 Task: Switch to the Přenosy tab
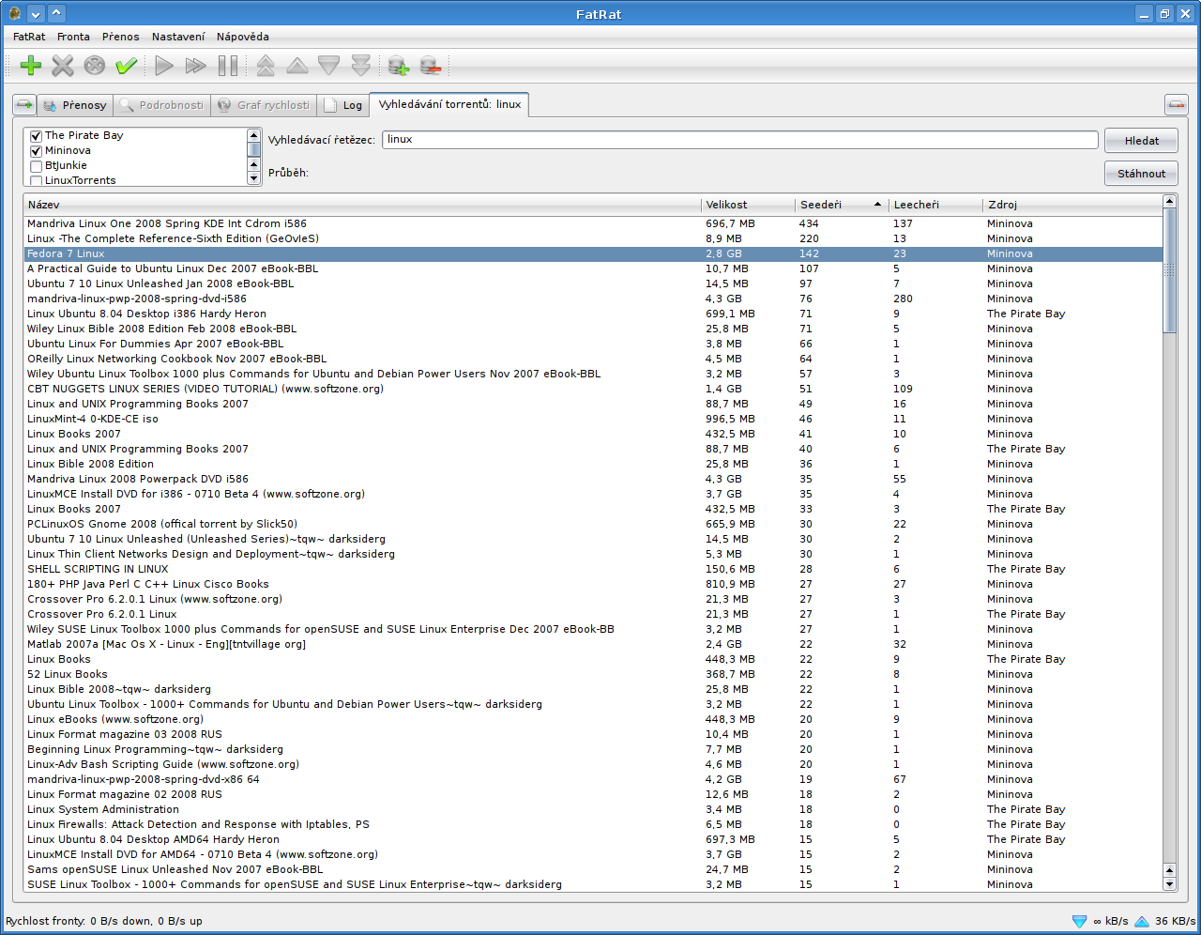[76, 105]
